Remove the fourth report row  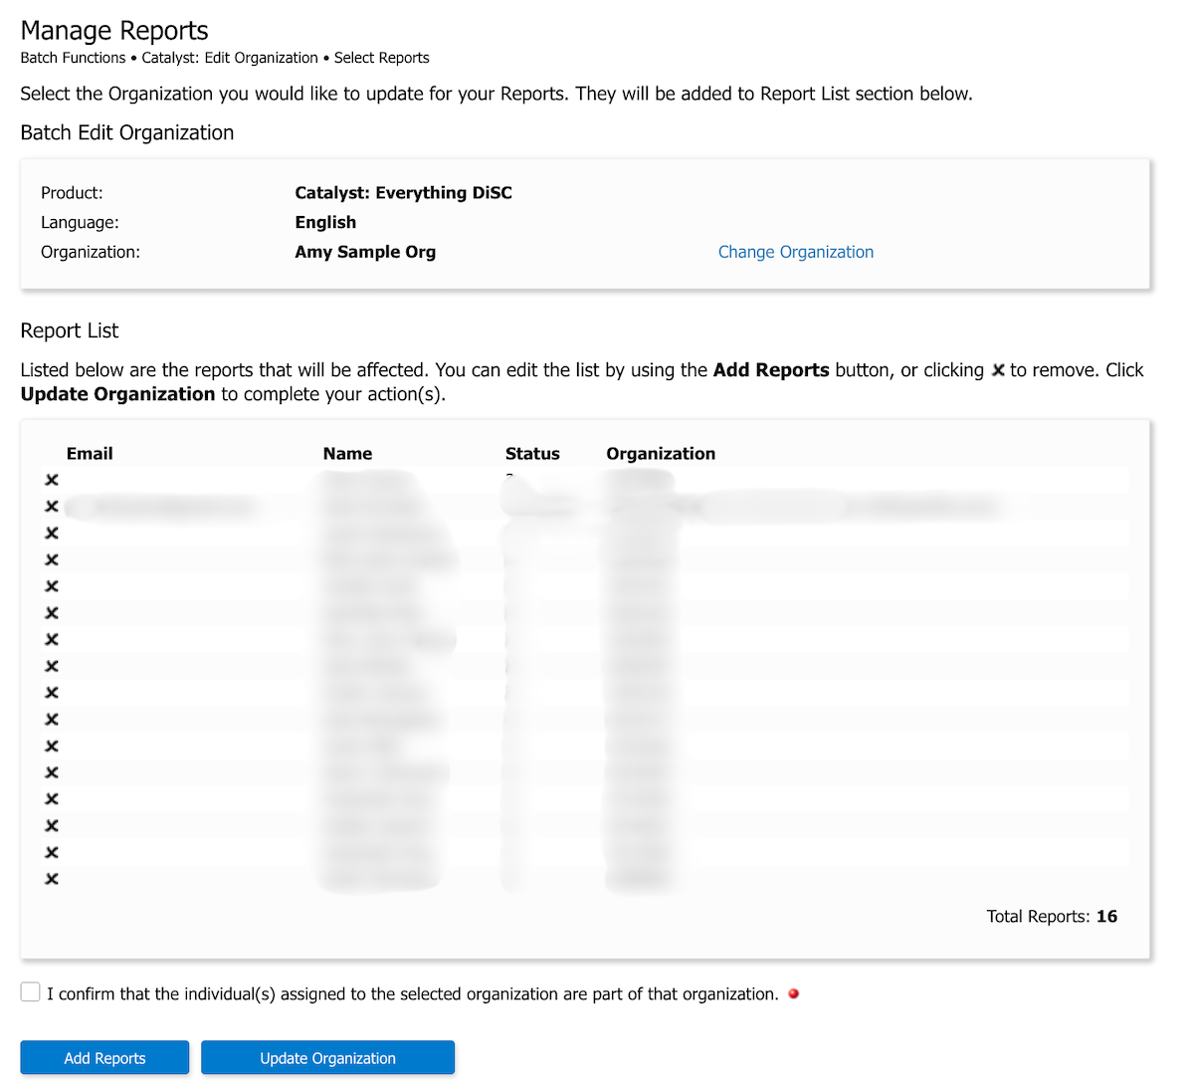coord(52,559)
